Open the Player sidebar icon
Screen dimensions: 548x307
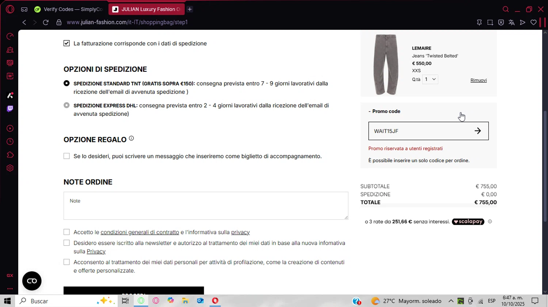[10, 129]
